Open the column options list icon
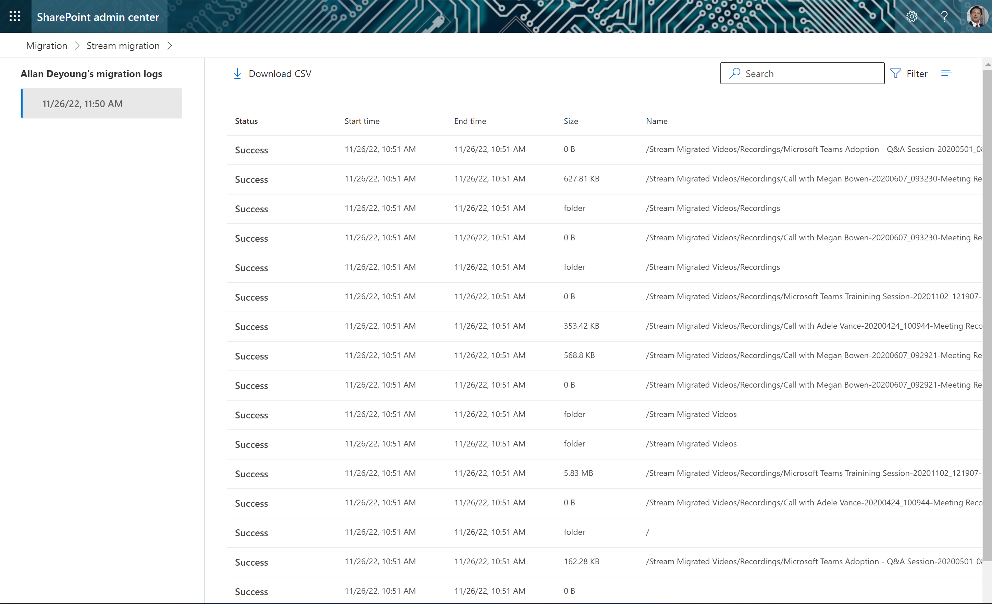 click(947, 73)
